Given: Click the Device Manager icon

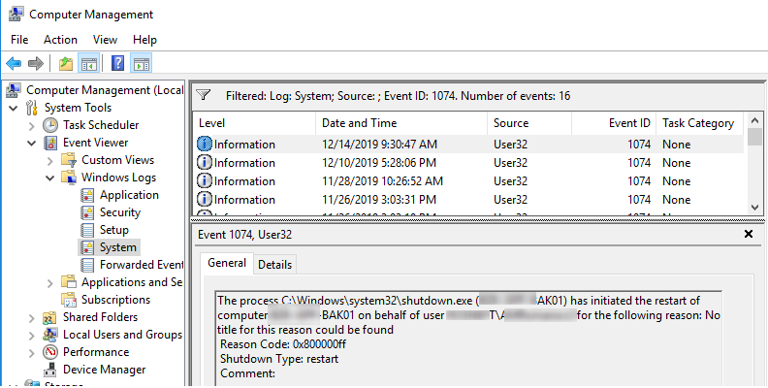Looking at the screenshot, I should (50, 370).
